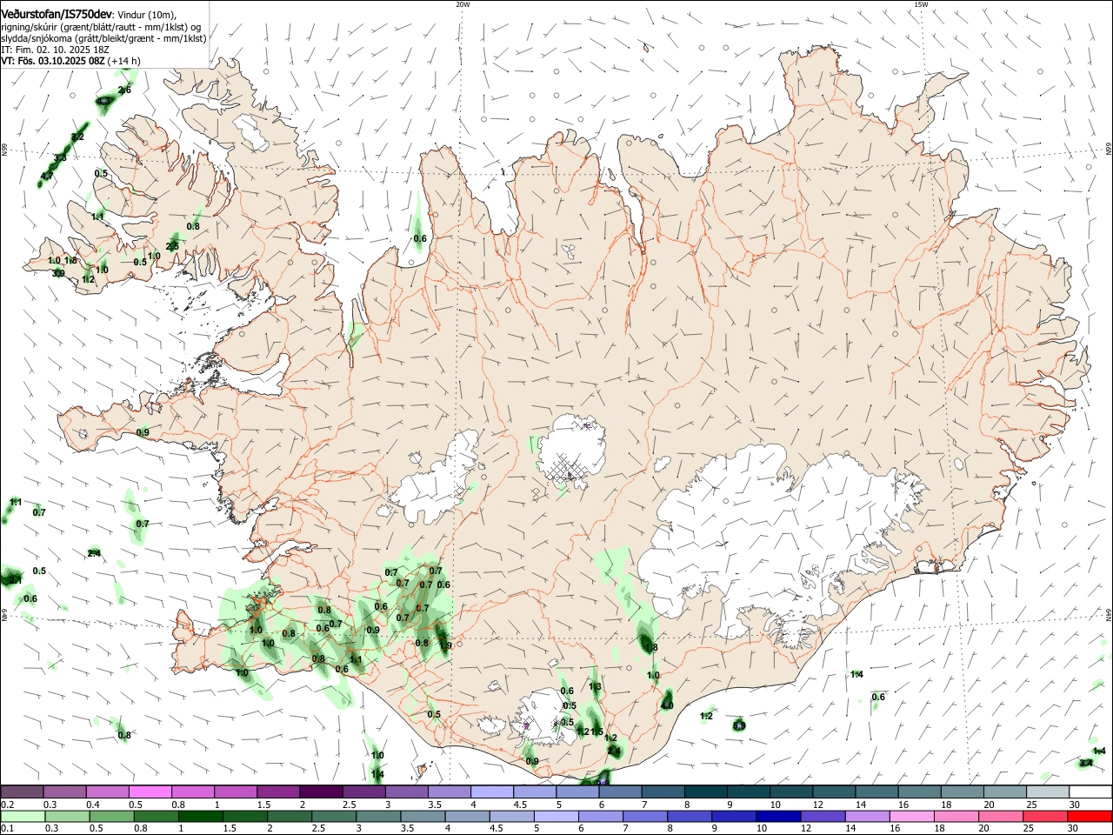Click the '15W' longitude label
1113x835 pixels.
(921, 4)
